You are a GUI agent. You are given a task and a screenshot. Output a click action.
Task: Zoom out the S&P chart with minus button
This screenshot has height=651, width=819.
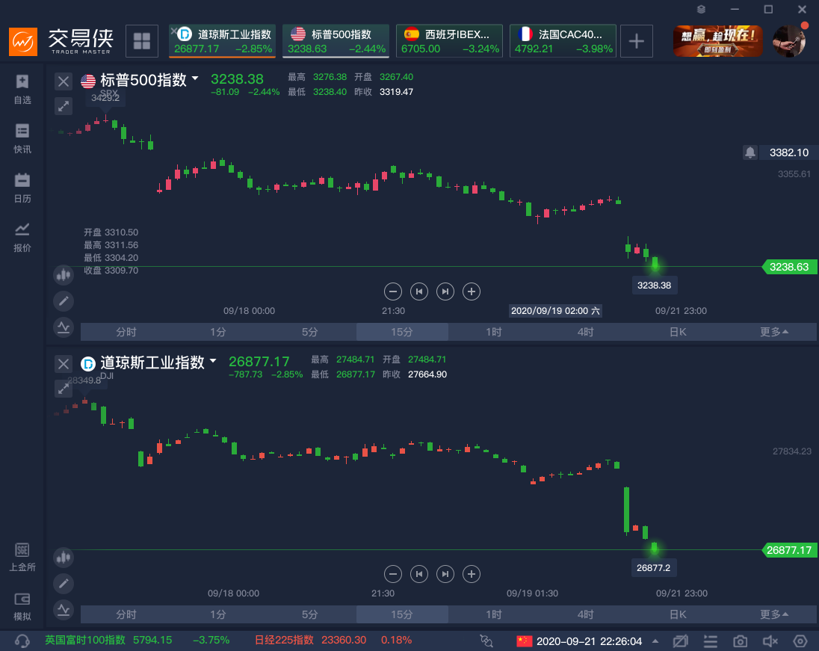click(x=394, y=291)
